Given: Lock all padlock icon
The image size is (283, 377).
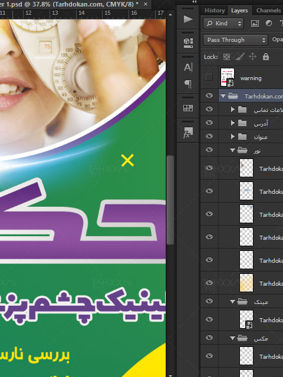Looking at the screenshot, I should pos(266,57).
